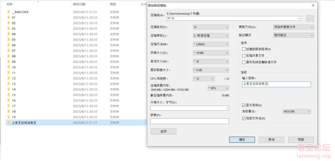335x161 pixels.
Task: Select the 上老王论坛当老王 folder name
Action: [24, 122]
